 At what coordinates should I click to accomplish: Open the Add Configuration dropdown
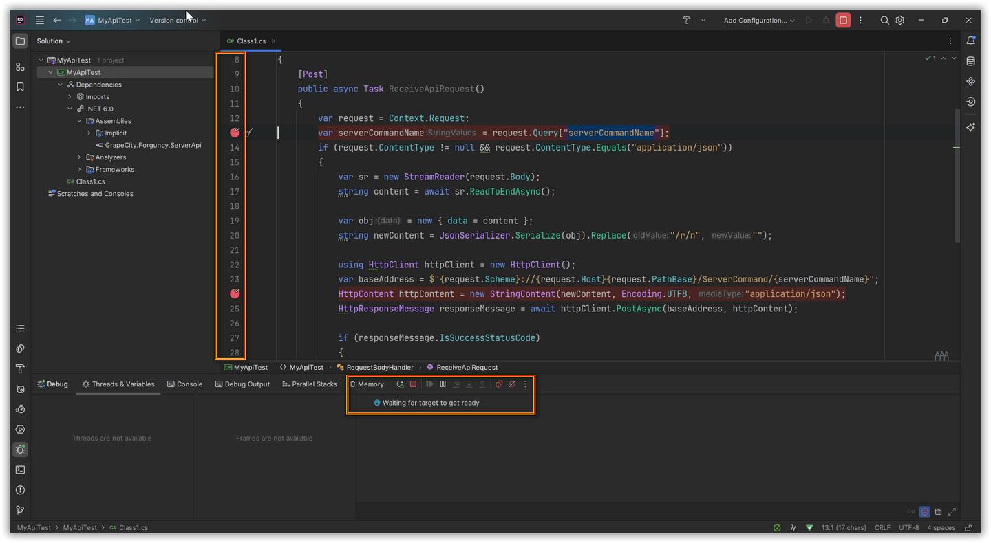758,21
